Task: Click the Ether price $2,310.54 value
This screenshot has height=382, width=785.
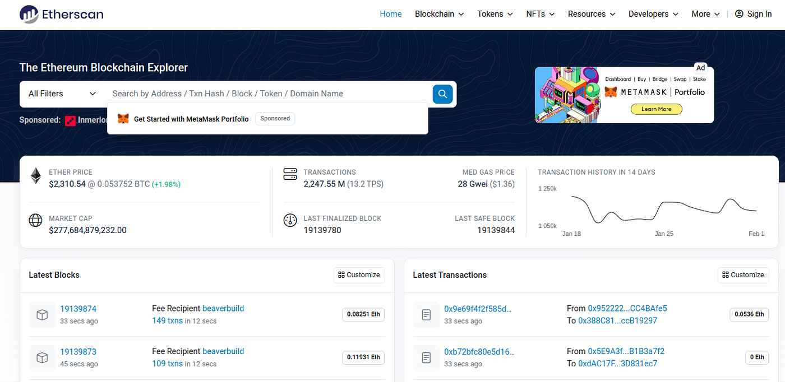Action: 67,184
